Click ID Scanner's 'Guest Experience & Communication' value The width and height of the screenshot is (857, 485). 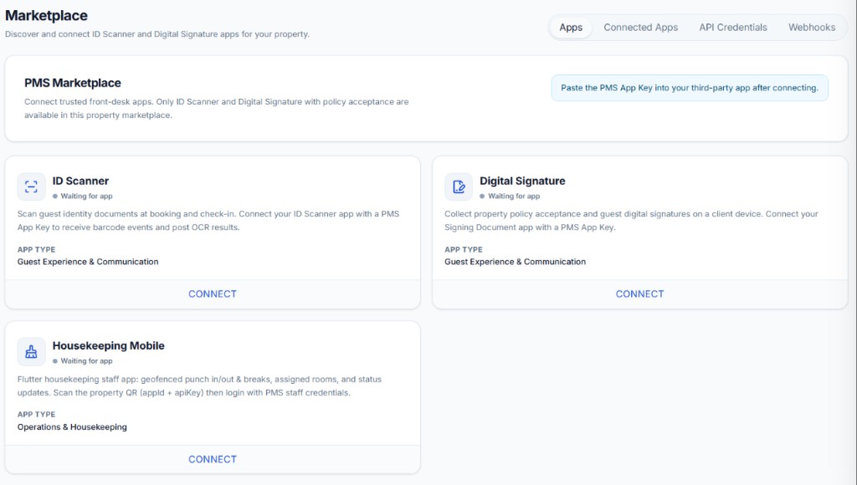(88, 262)
